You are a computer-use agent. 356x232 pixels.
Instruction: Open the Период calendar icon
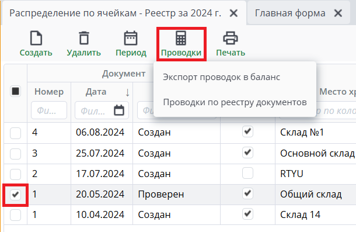[131, 38]
